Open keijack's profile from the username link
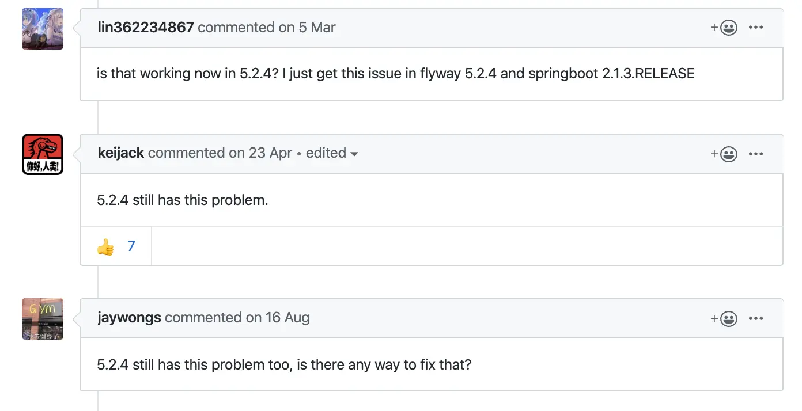 coord(121,153)
